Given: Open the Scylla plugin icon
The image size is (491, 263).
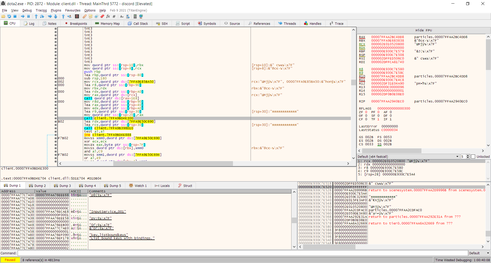Looking at the screenshot, I should click(x=77, y=16).
